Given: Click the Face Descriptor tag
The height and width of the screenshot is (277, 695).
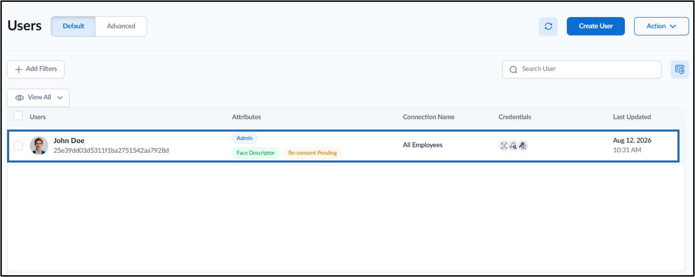Looking at the screenshot, I should point(256,153).
